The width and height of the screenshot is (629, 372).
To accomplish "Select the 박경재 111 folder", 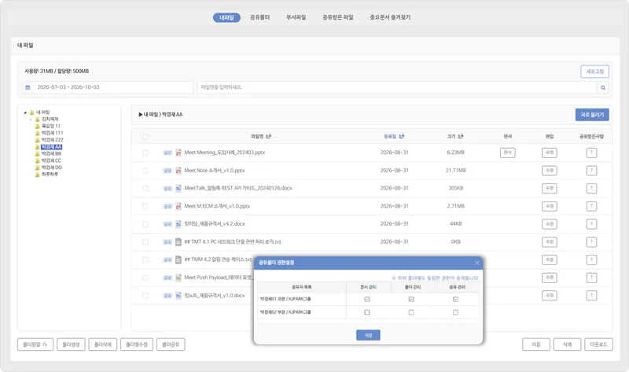I will [x=52, y=133].
